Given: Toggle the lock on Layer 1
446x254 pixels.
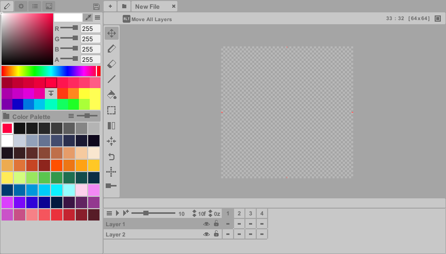Looking at the screenshot, I should 216,224.
